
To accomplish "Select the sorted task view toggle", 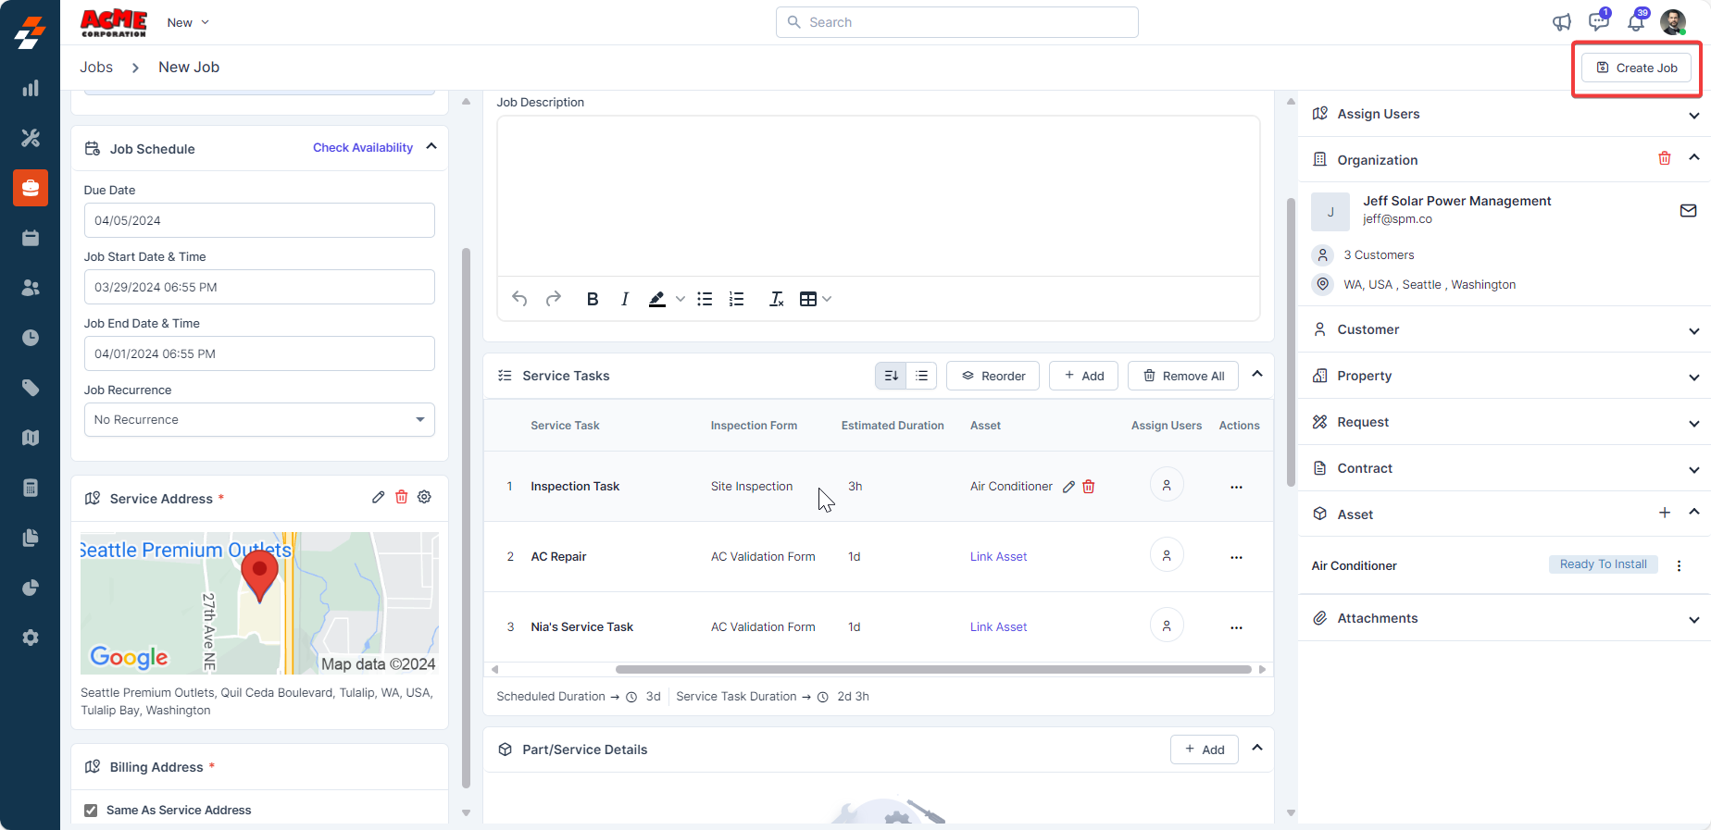I will [x=891, y=376].
